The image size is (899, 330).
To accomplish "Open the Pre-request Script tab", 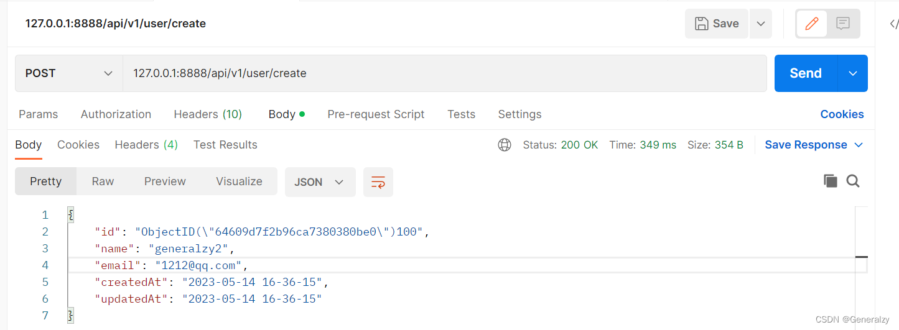I will [x=376, y=114].
